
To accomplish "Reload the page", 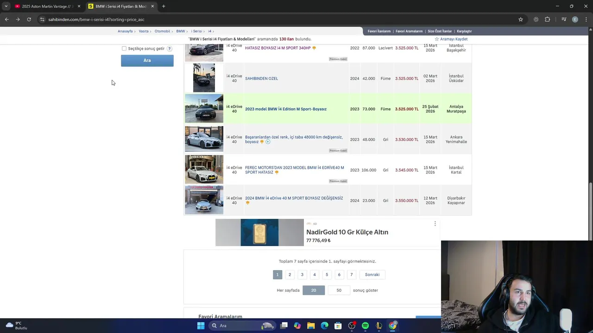I will (29, 19).
